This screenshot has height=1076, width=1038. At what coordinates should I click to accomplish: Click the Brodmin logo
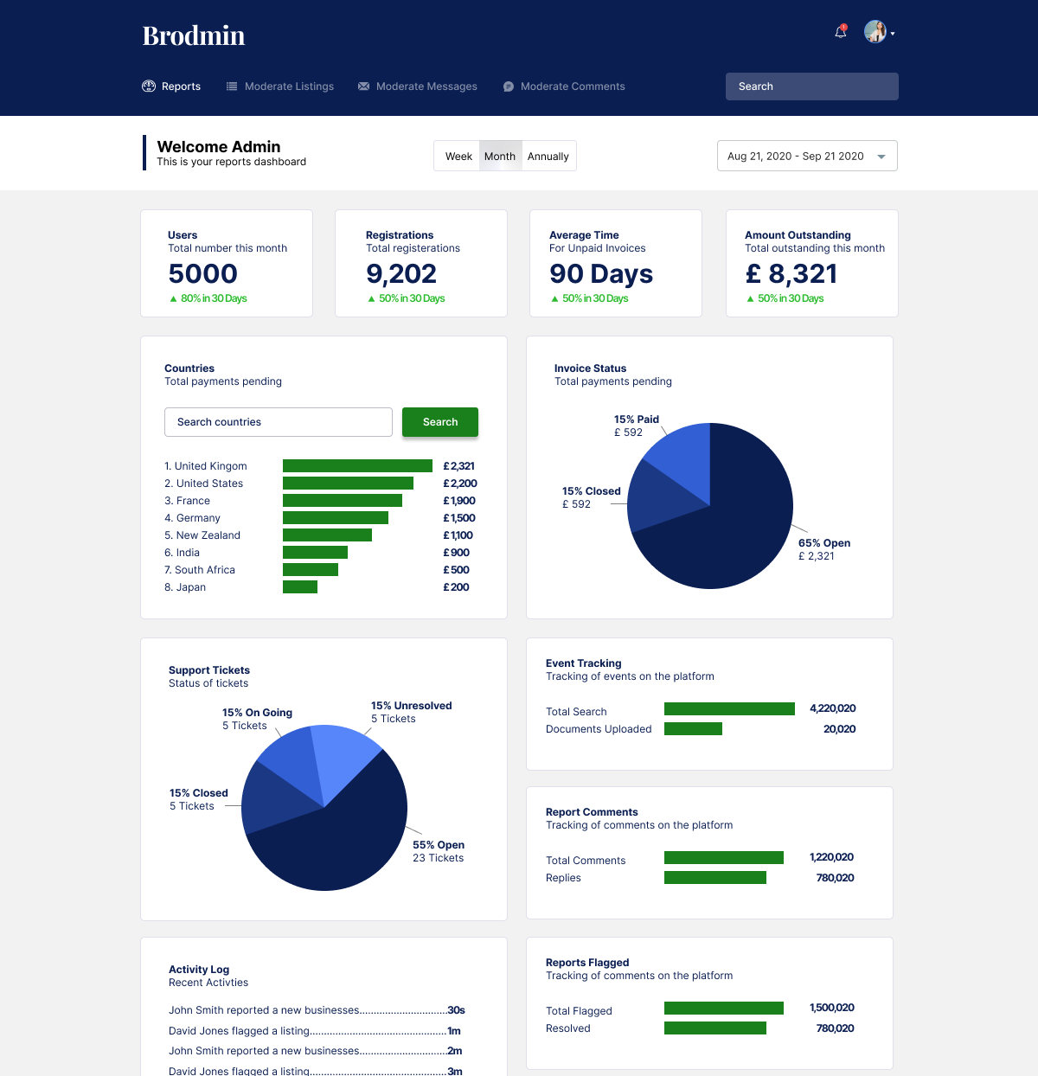(x=194, y=35)
